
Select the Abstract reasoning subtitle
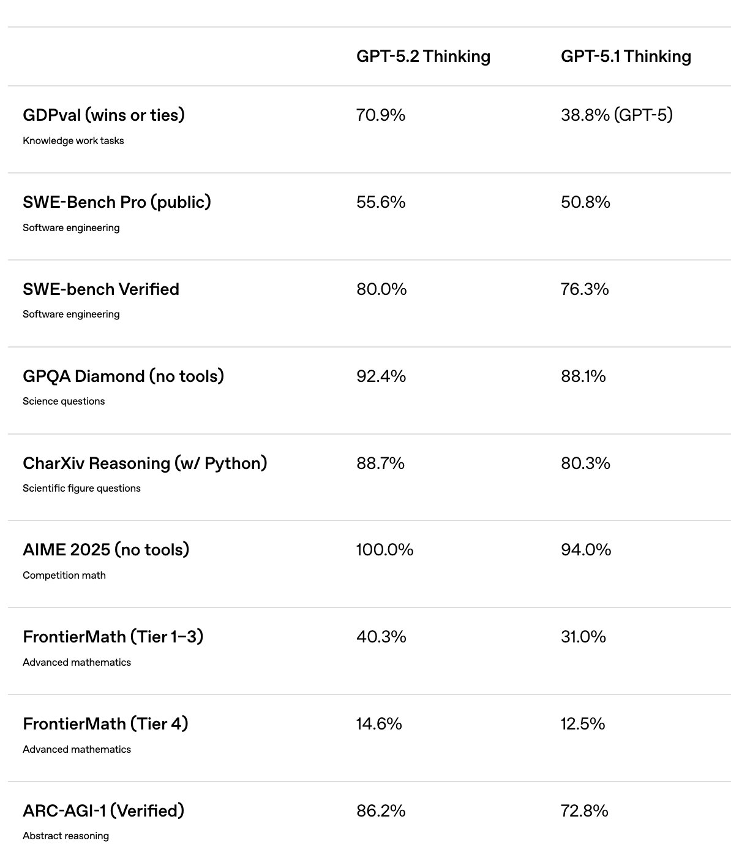[66, 836]
